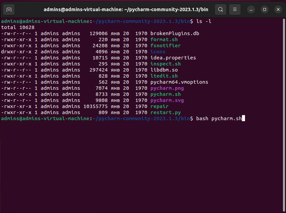This screenshot has height=213, width=286.
Task: Click the file size 9808
Action: [101, 100]
